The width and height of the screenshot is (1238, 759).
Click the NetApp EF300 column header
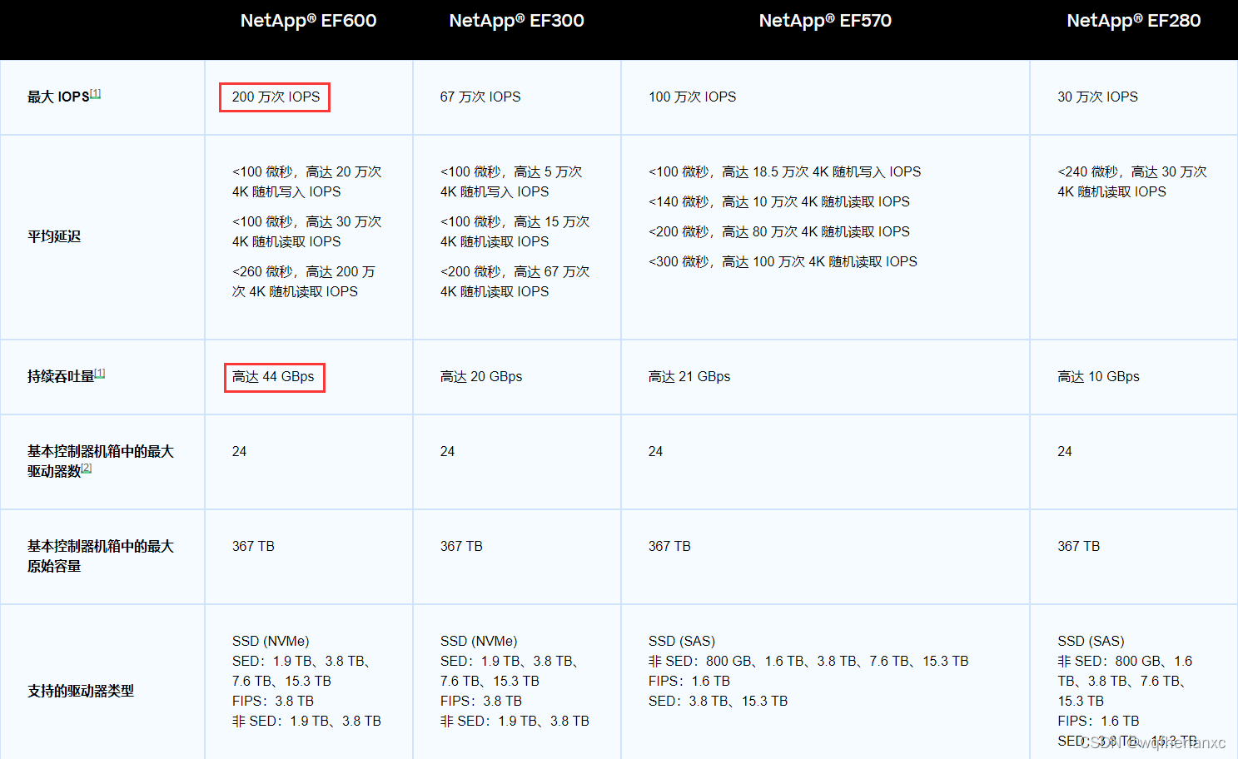click(x=516, y=21)
